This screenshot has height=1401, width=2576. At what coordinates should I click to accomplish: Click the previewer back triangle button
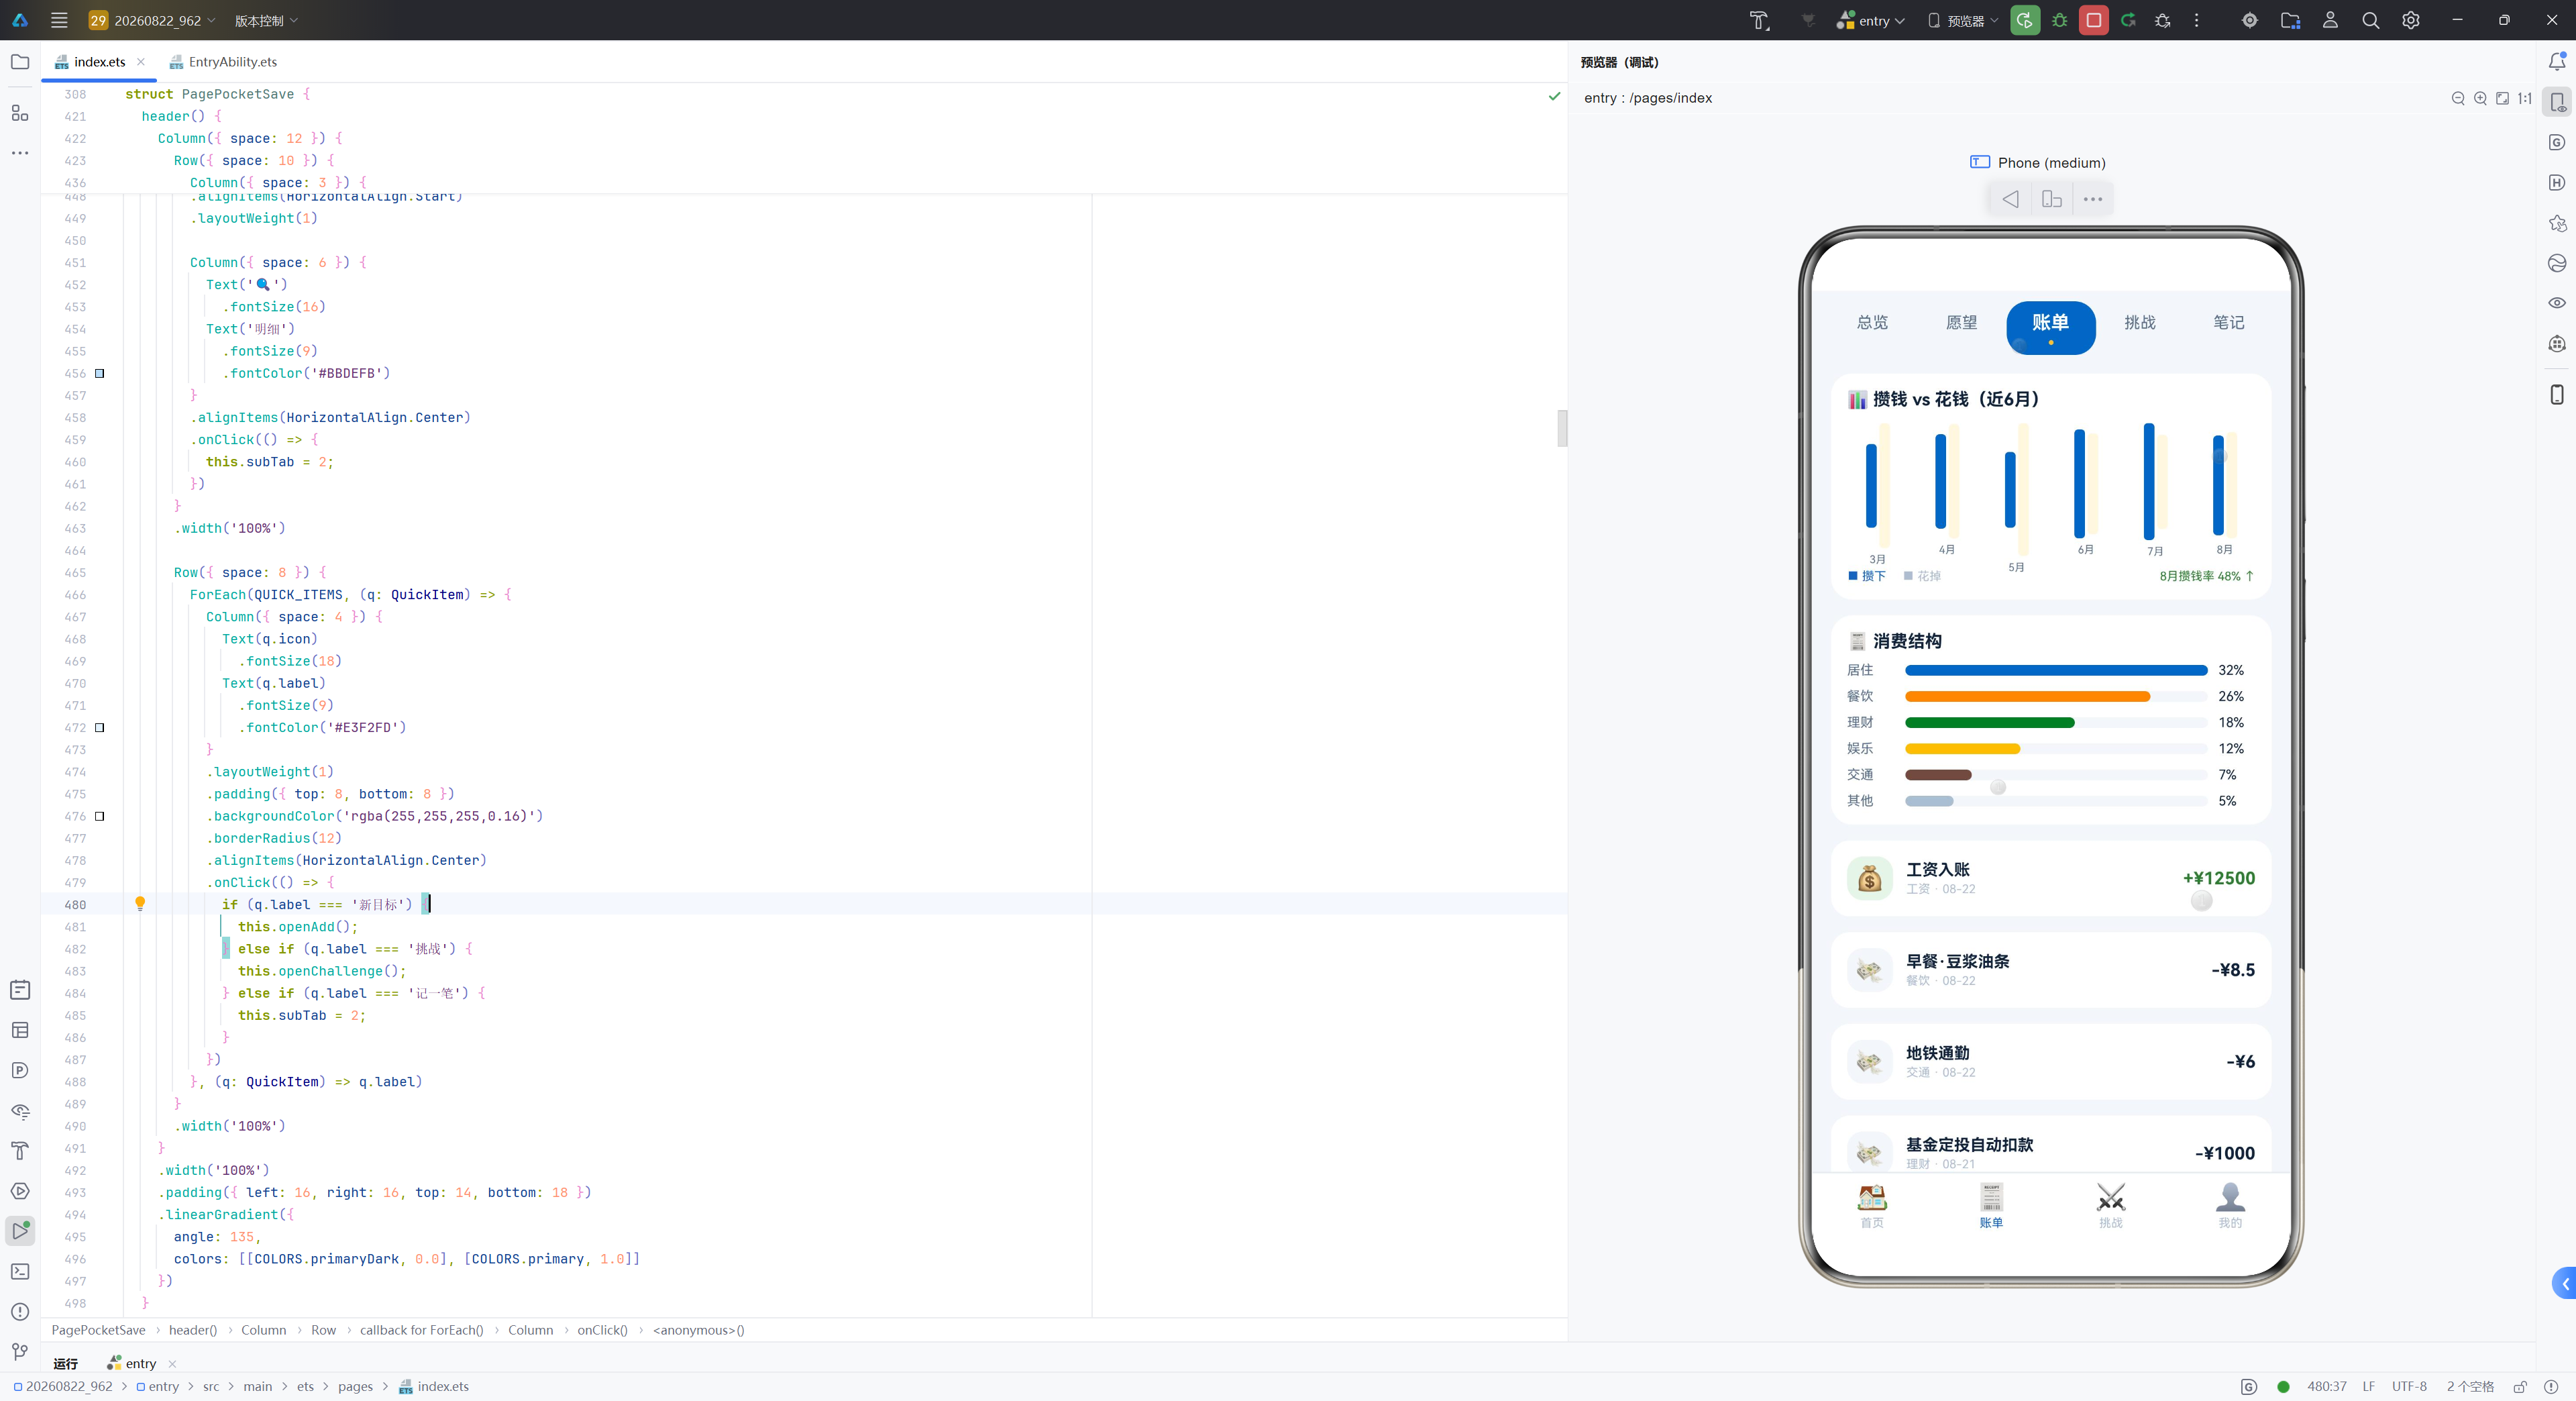pyautogui.click(x=2010, y=199)
